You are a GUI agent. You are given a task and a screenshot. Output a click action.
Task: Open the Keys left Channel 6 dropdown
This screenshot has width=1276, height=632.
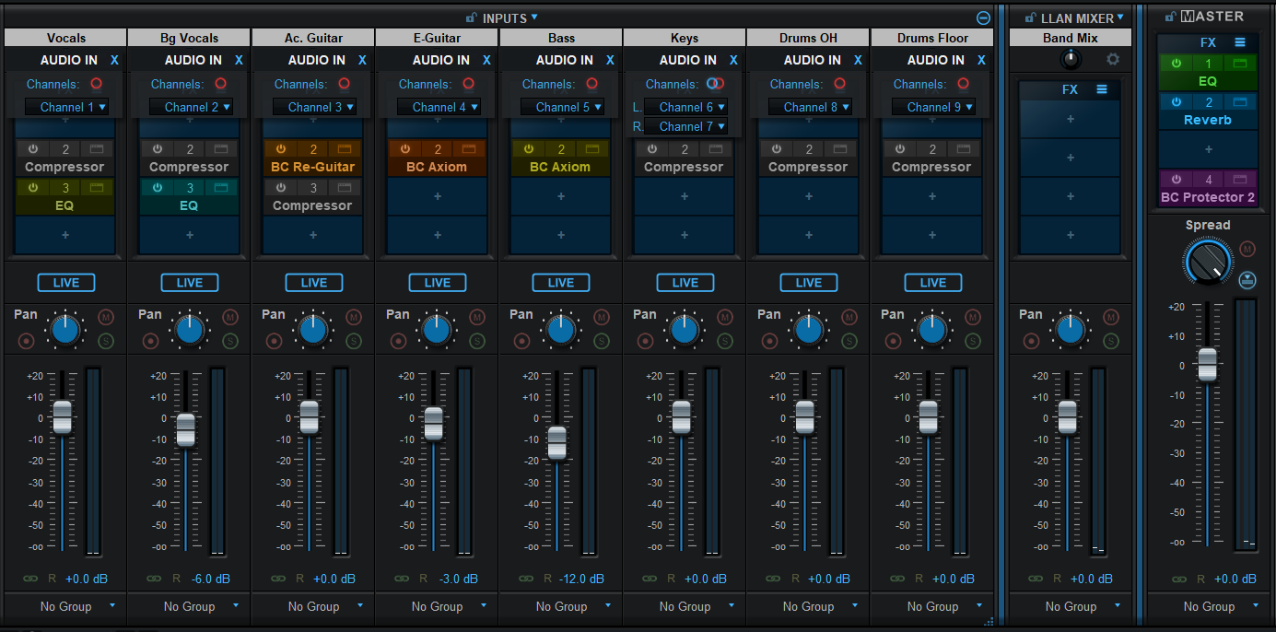(x=685, y=107)
